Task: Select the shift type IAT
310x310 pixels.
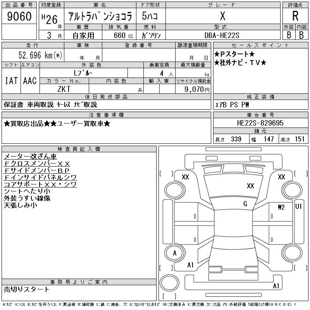Action: coord(11,81)
